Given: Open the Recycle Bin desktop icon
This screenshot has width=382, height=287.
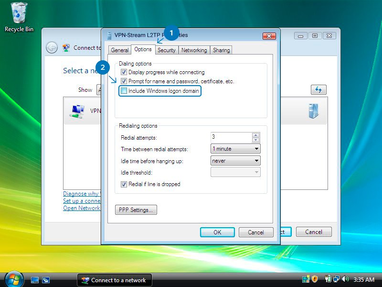Looking at the screenshot, I should (x=19, y=17).
